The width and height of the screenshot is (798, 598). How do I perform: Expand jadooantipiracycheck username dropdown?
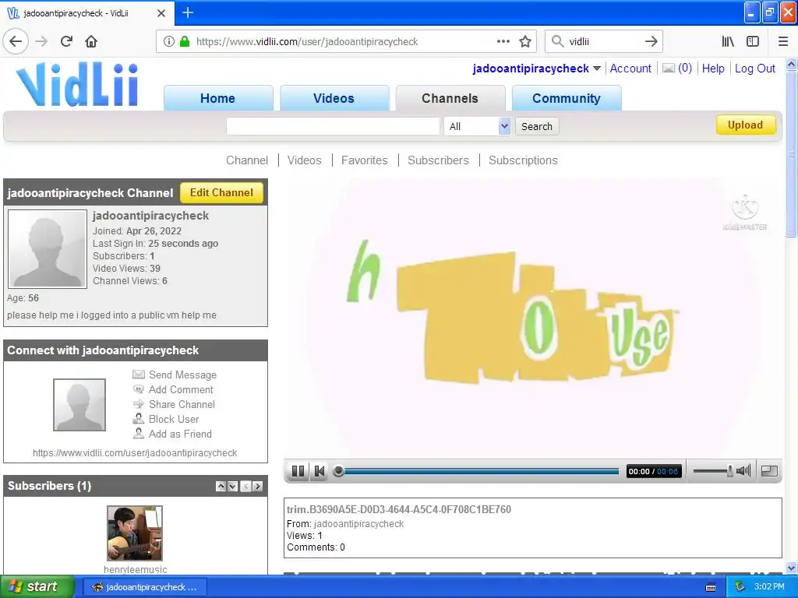(x=597, y=69)
